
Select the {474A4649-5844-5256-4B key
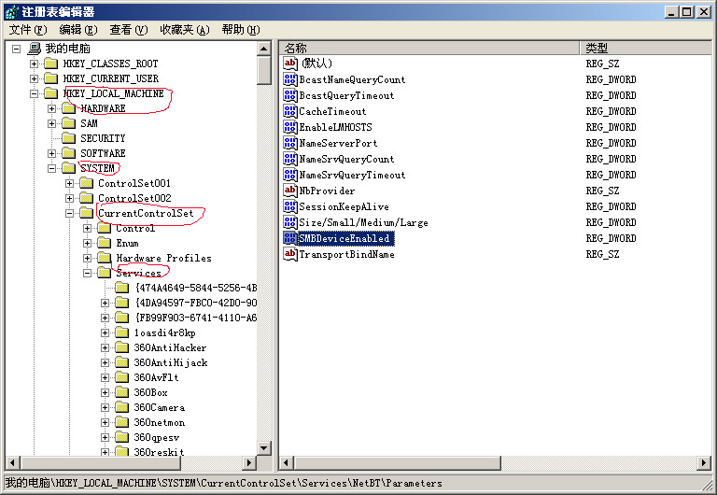[x=196, y=288]
